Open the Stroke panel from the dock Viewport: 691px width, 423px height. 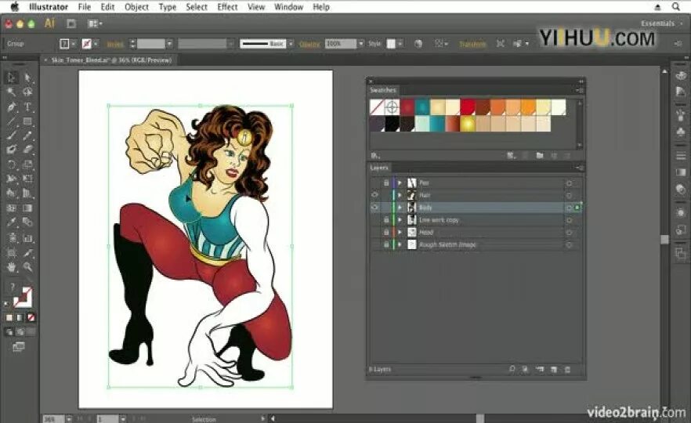681,156
